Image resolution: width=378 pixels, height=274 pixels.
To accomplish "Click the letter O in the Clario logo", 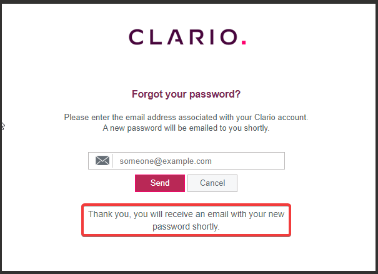I will (x=227, y=36).
